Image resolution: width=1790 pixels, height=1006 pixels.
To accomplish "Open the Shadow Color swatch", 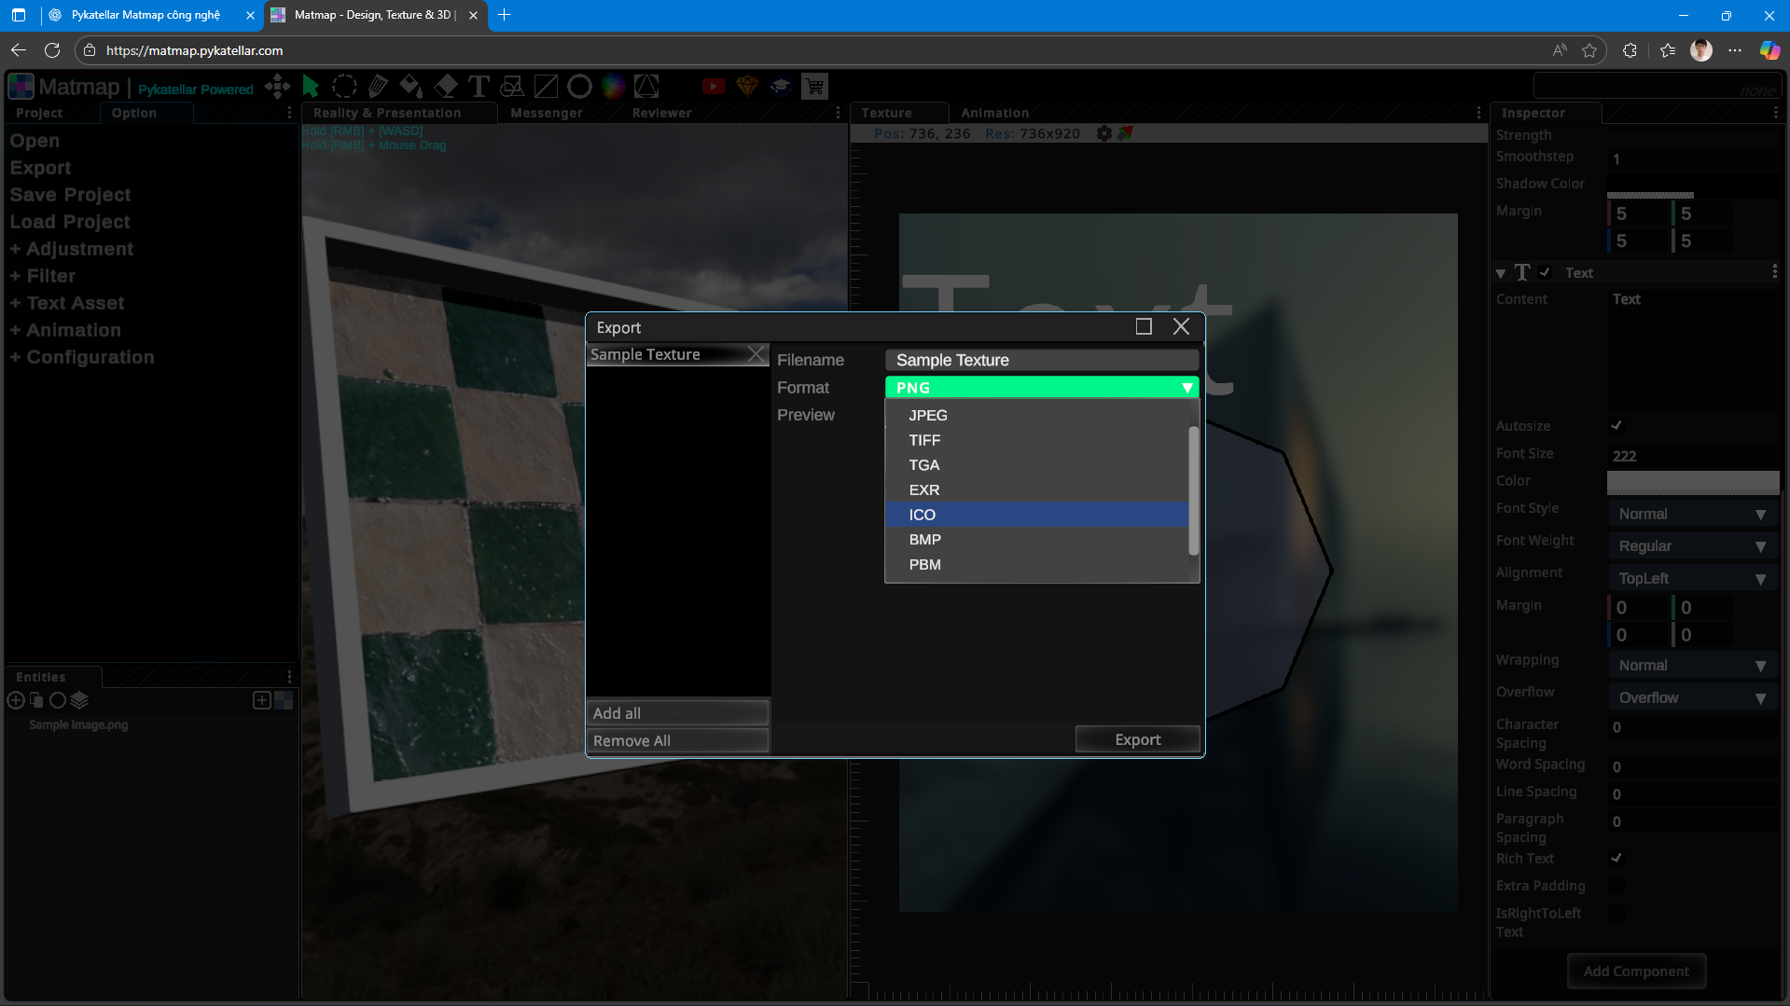I will coord(1692,185).
